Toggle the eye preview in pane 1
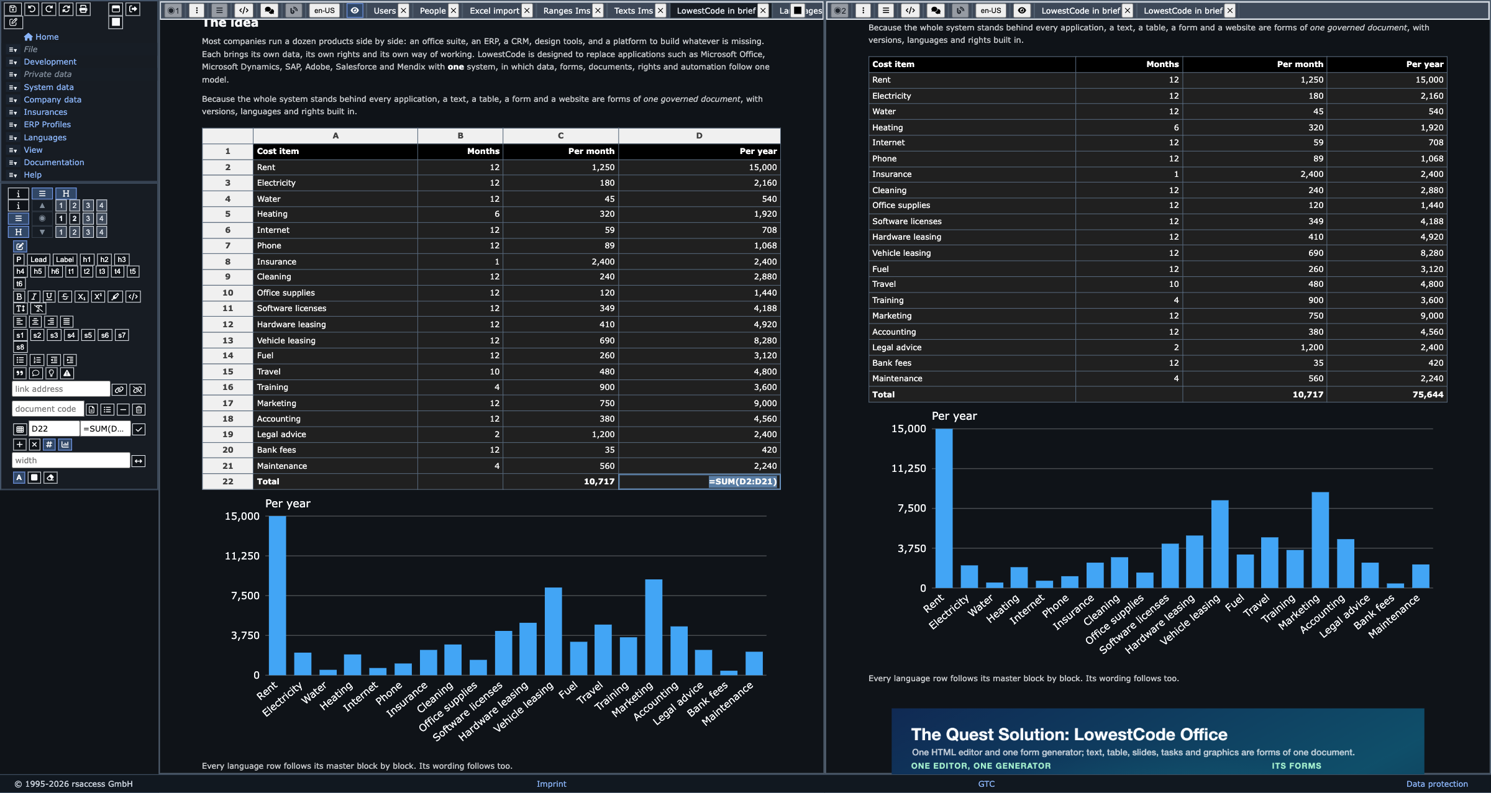 click(x=355, y=10)
